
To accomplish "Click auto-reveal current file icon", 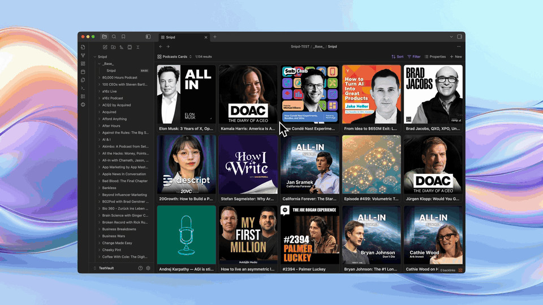I will (130, 47).
